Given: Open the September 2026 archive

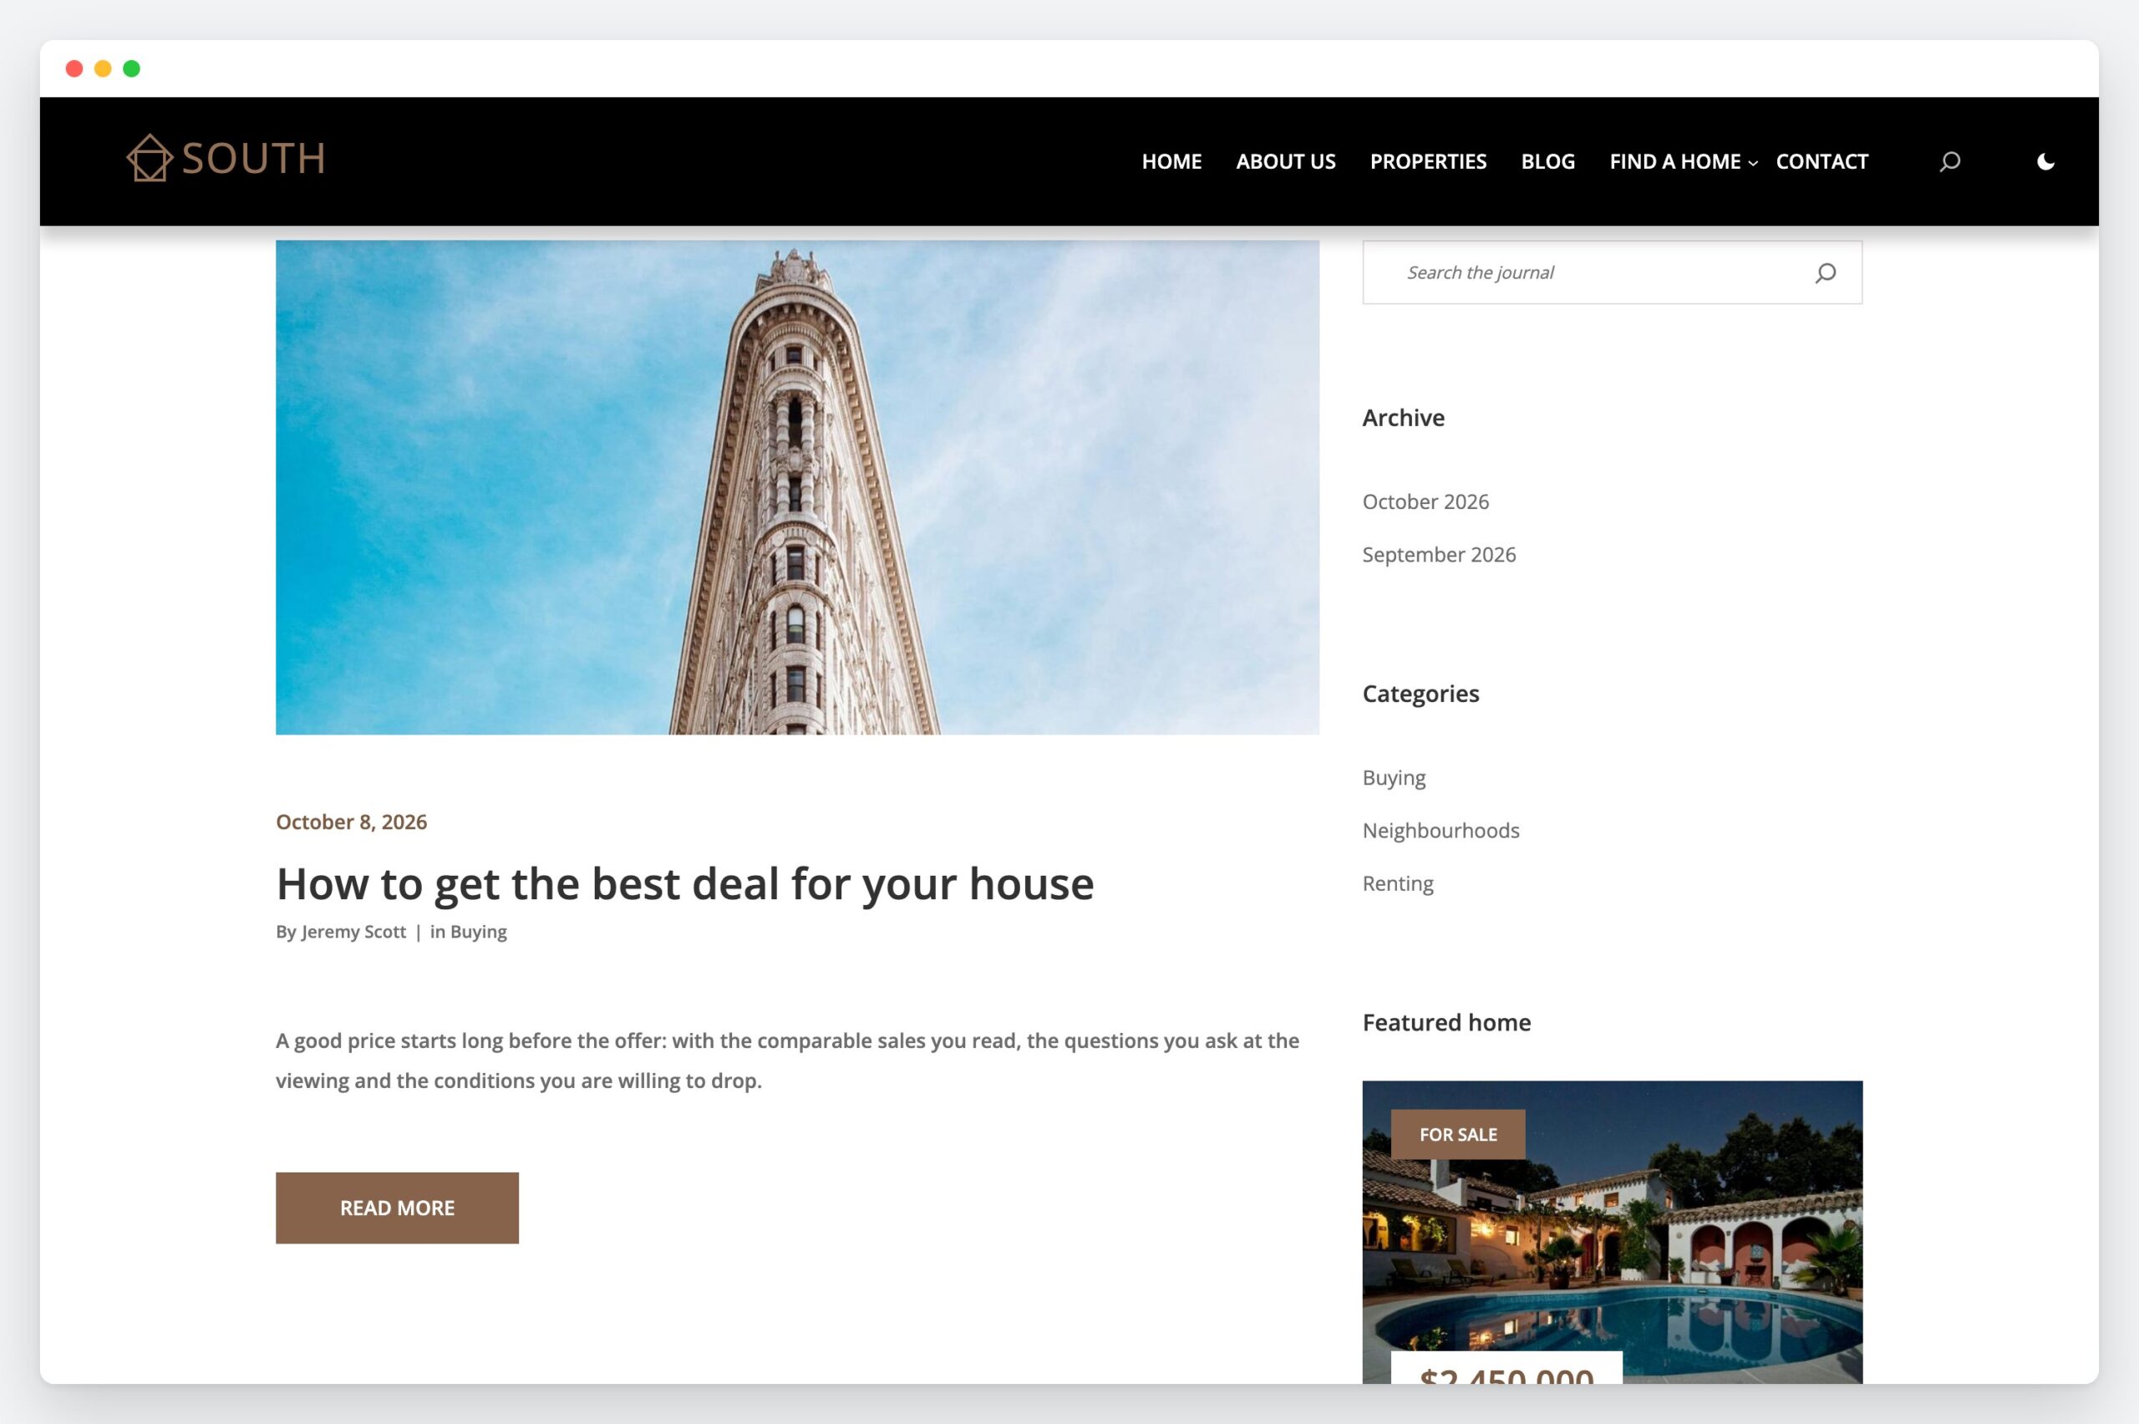Looking at the screenshot, I should pos(1439,554).
